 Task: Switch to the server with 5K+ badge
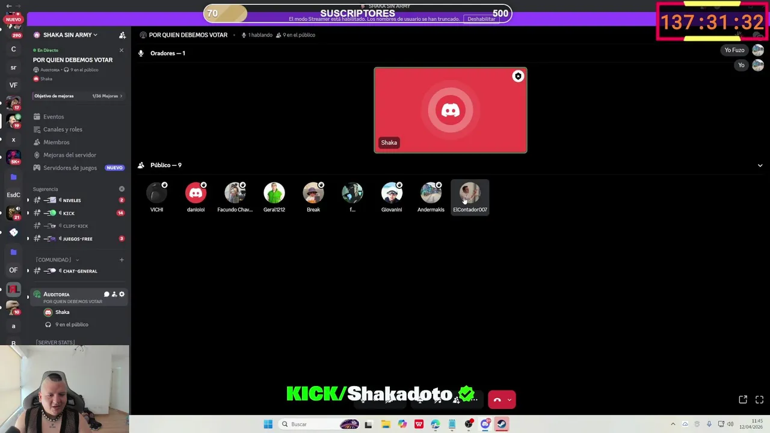pyautogui.click(x=13, y=158)
